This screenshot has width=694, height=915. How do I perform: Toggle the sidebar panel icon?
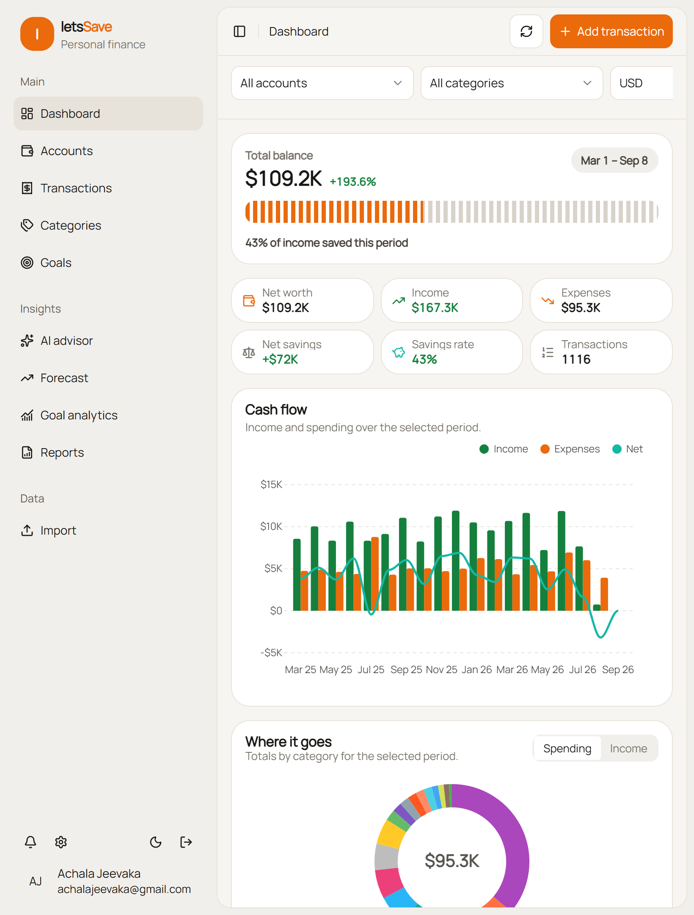click(x=240, y=31)
